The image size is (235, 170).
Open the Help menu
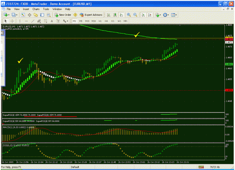68,9
